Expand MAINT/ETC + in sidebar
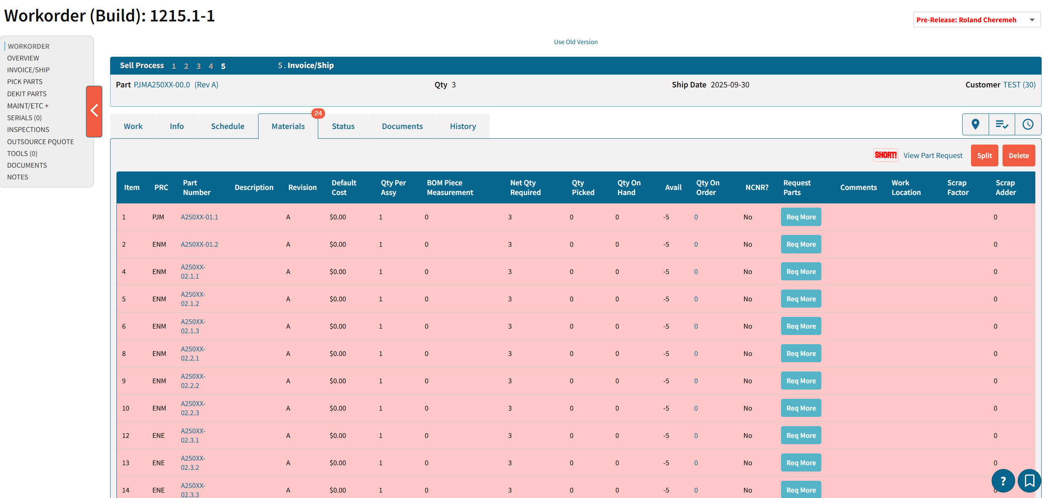The height and width of the screenshot is (498, 1045). point(28,106)
